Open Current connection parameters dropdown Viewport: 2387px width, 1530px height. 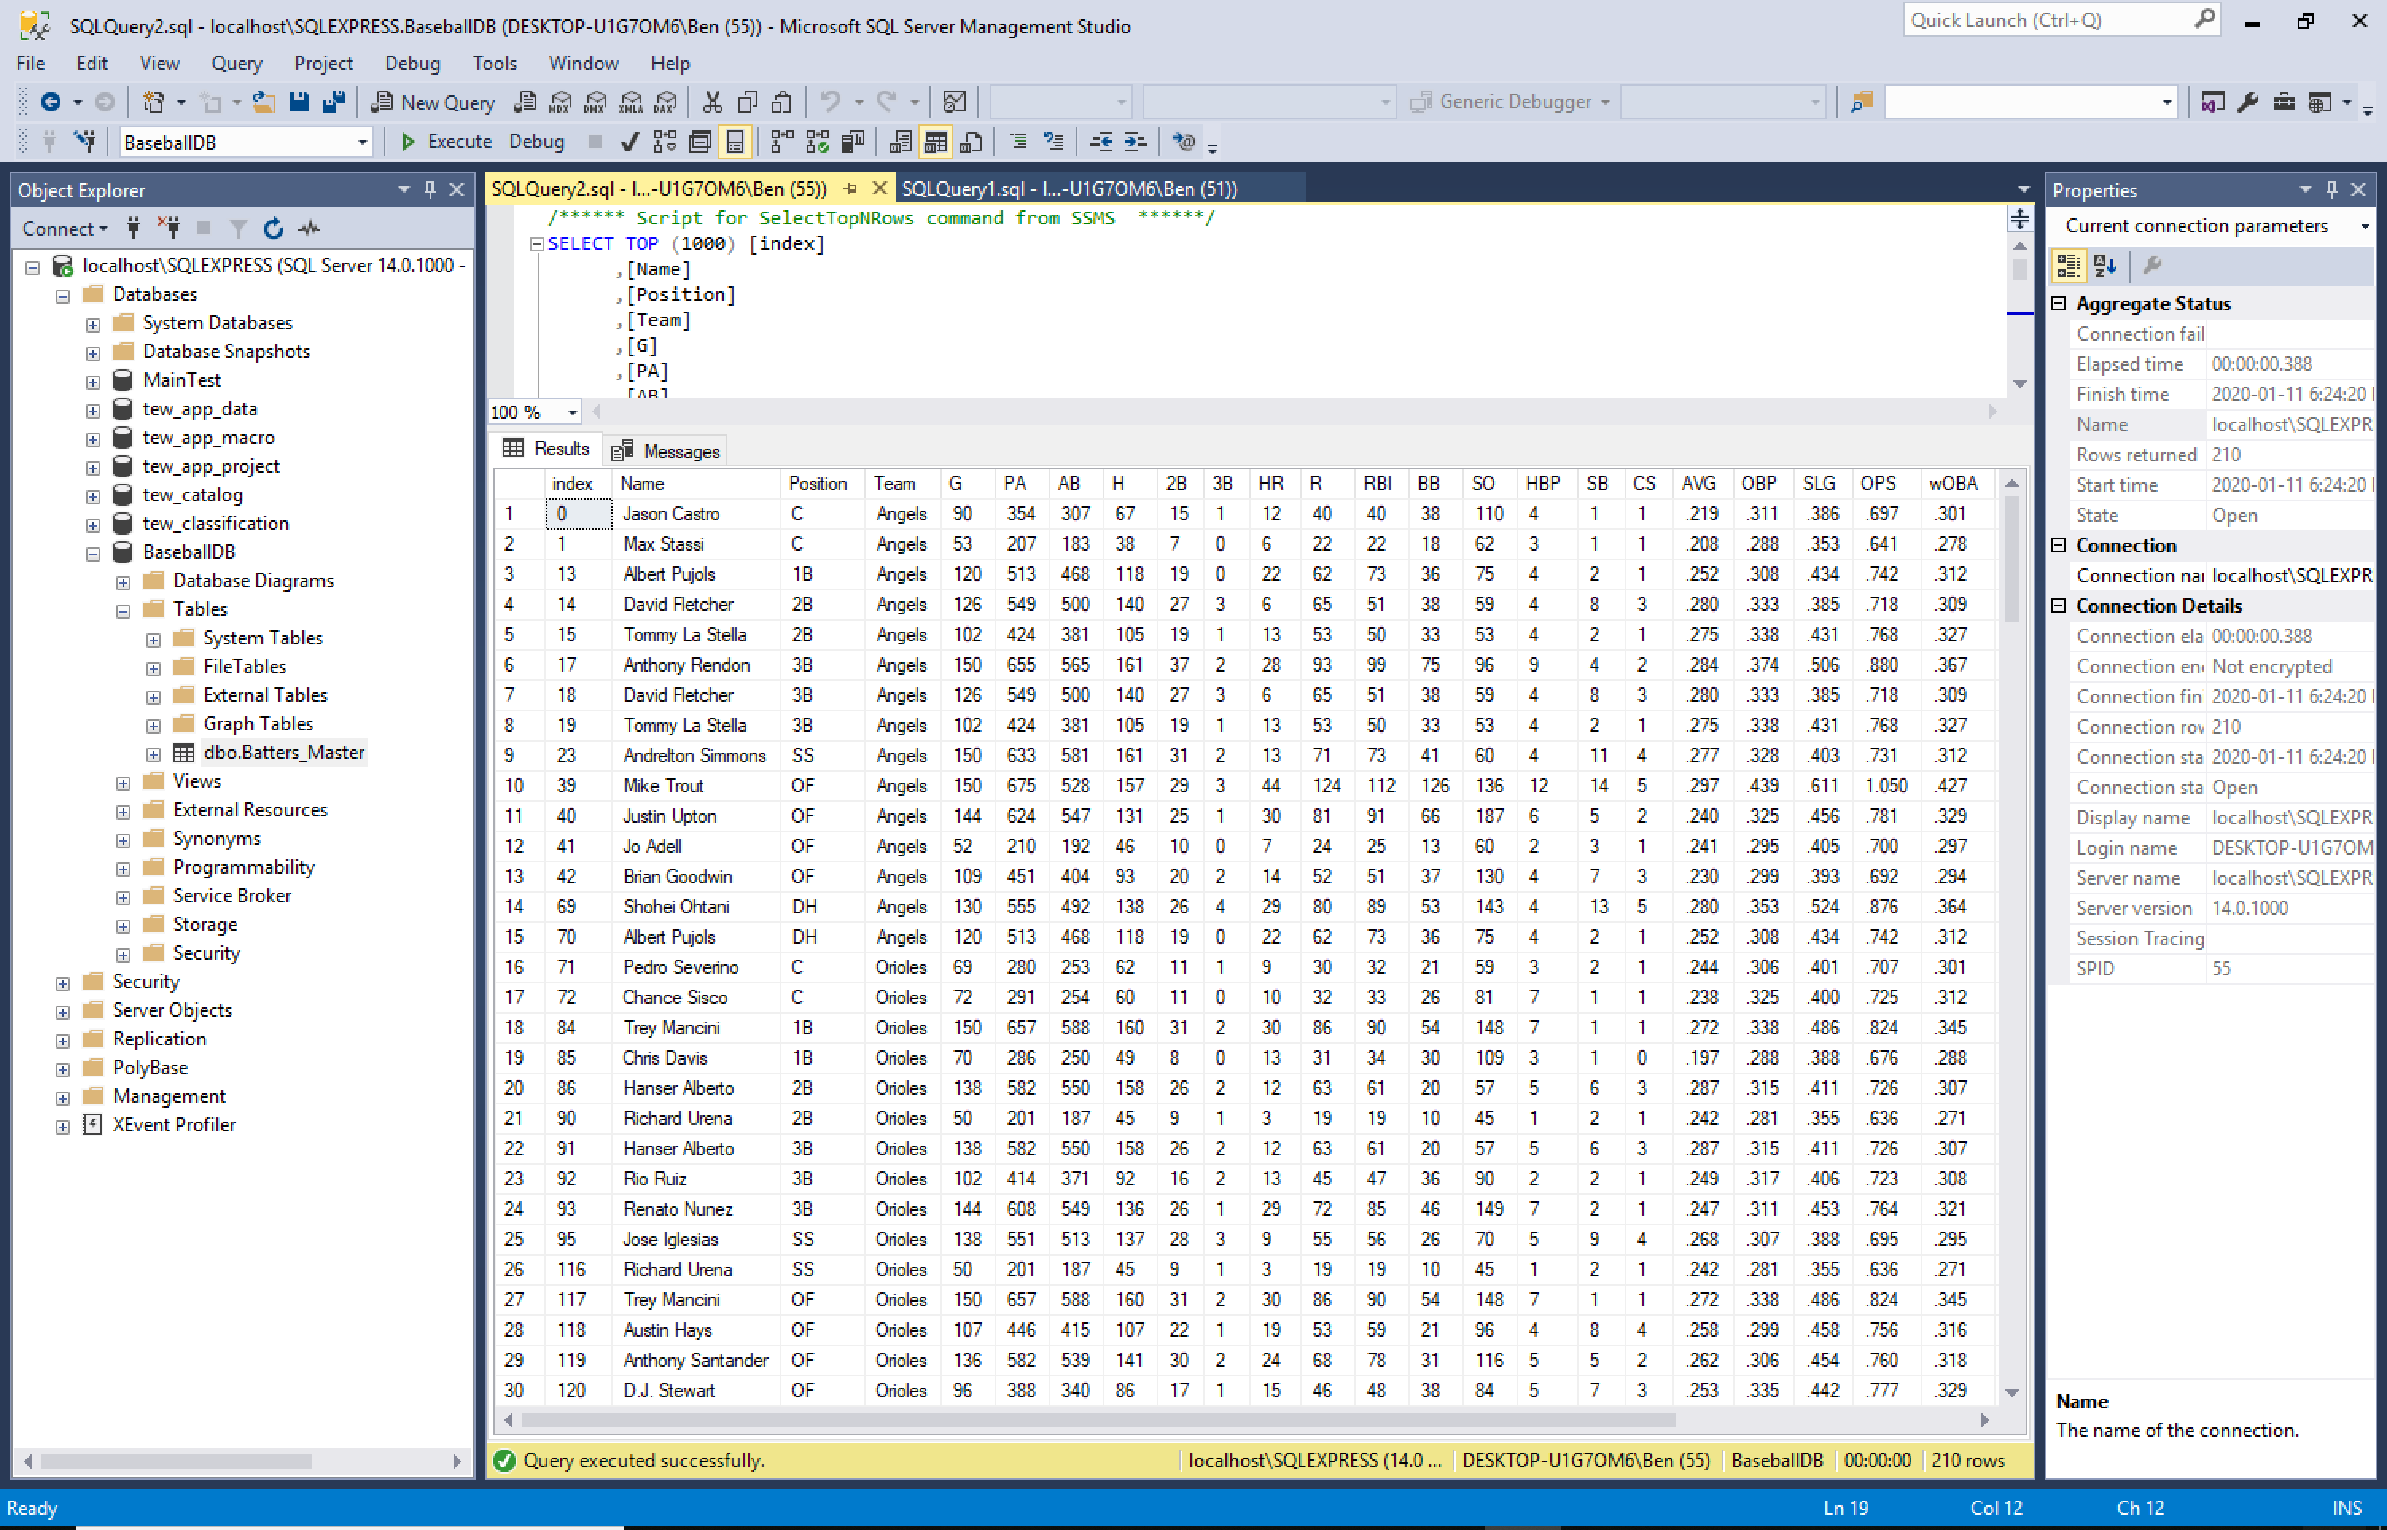pos(2364,227)
